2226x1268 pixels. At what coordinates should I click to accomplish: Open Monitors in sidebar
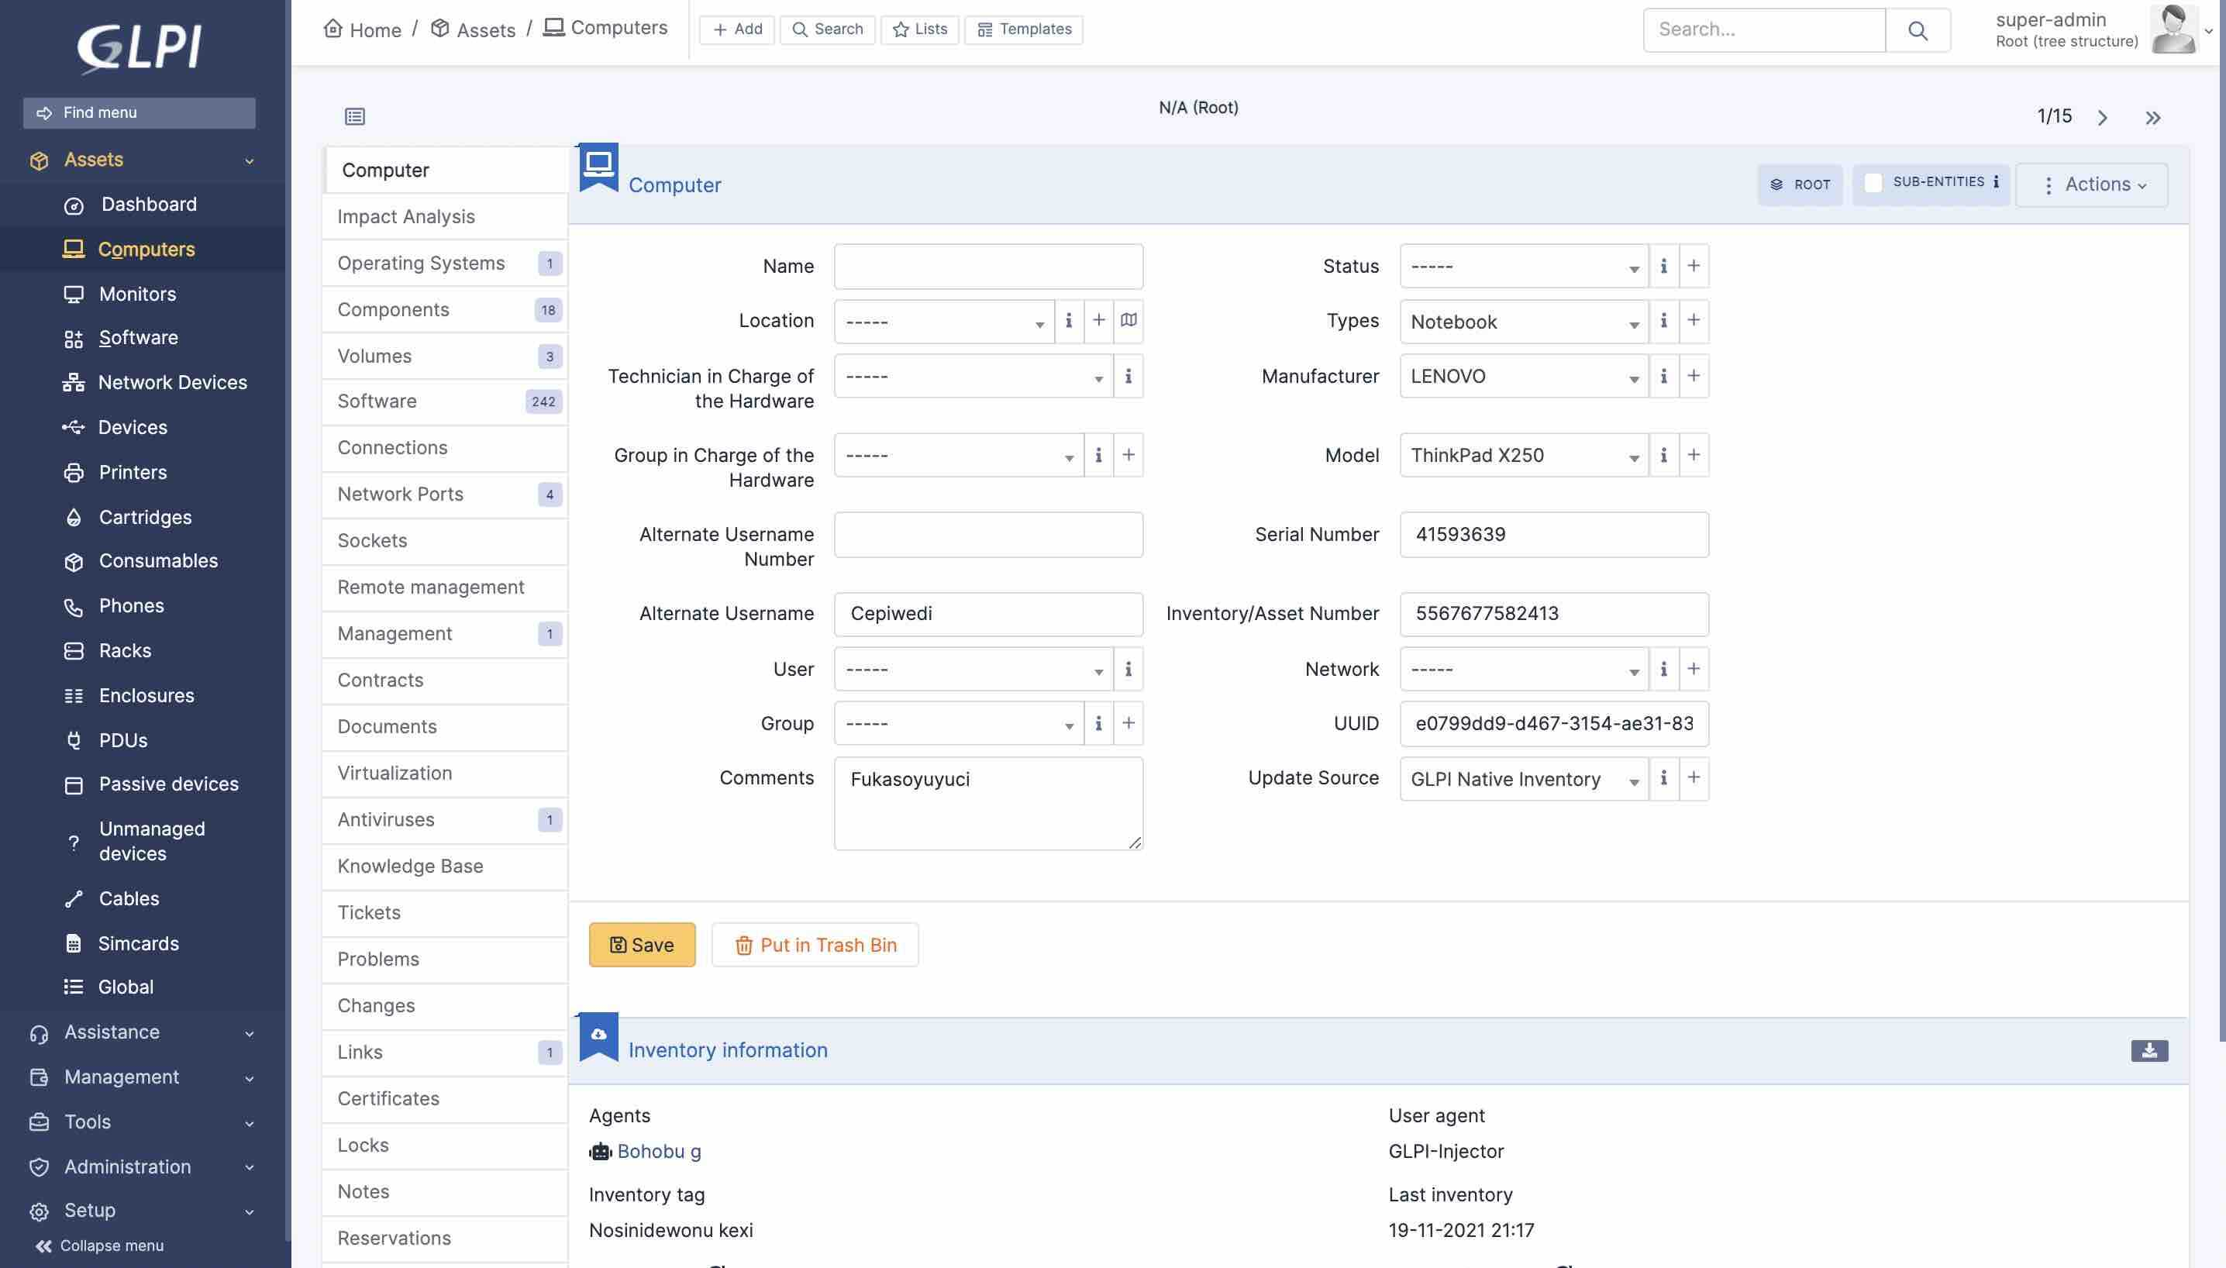pyautogui.click(x=138, y=295)
